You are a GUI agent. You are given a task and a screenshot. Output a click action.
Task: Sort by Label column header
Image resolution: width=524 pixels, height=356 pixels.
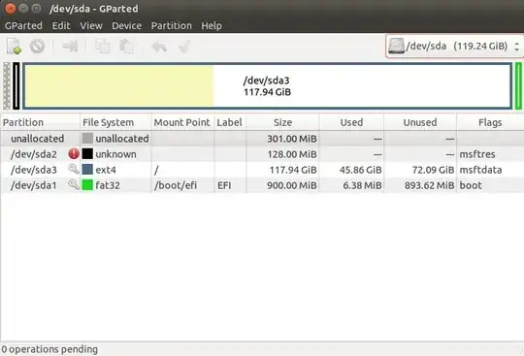click(x=230, y=122)
